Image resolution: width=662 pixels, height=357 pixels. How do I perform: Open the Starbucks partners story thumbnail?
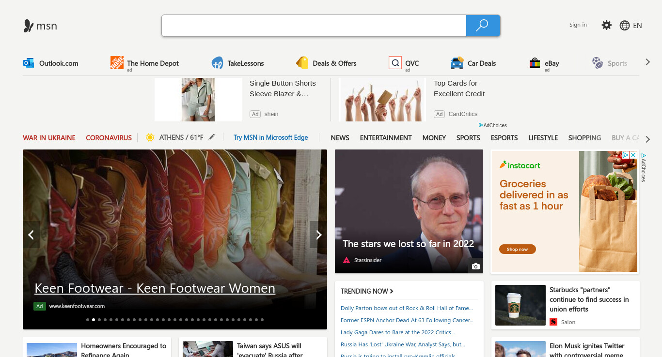coord(520,305)
